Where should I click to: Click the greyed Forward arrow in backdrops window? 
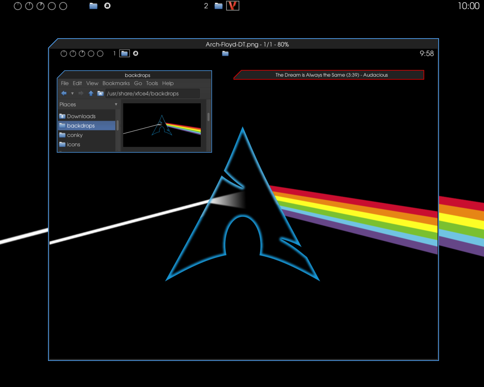(81, 93)
